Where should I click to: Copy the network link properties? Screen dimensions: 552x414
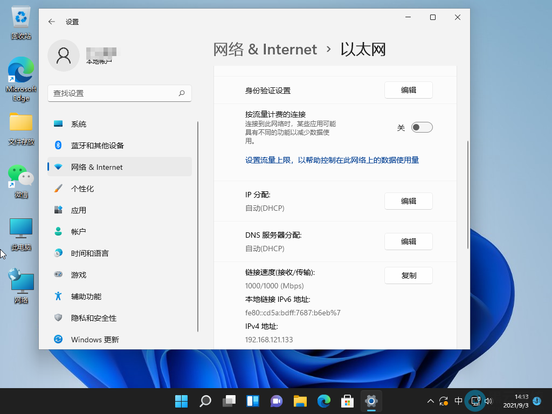pyautogui.click(x=408, y=275)
